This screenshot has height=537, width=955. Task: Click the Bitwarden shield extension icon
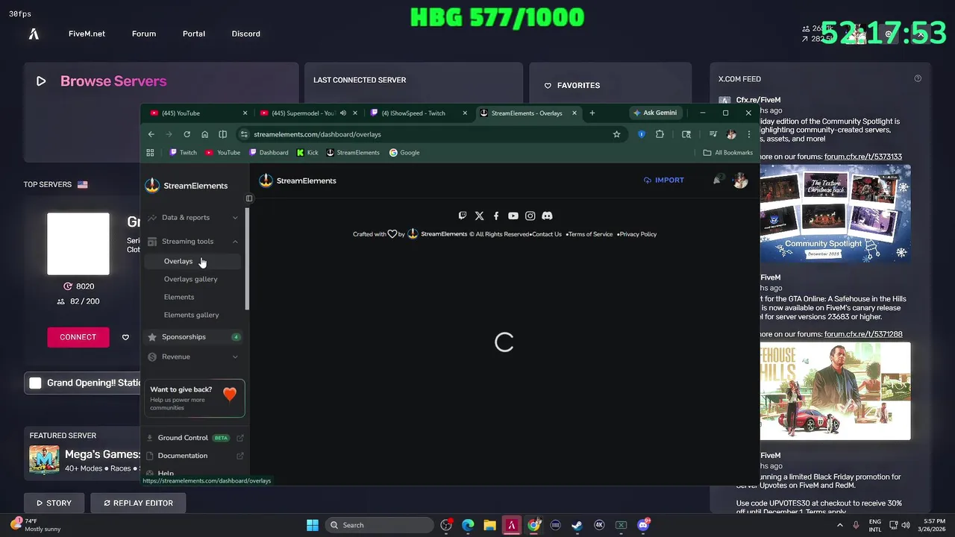(641, 134)
